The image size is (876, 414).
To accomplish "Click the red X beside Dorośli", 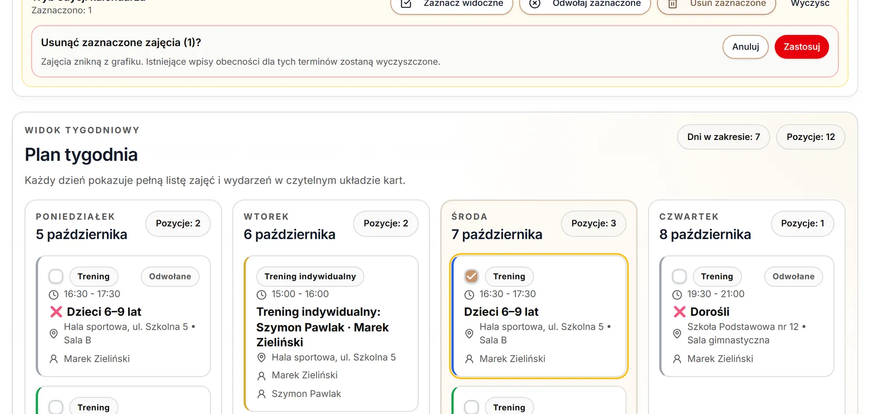I will (679, 312).
